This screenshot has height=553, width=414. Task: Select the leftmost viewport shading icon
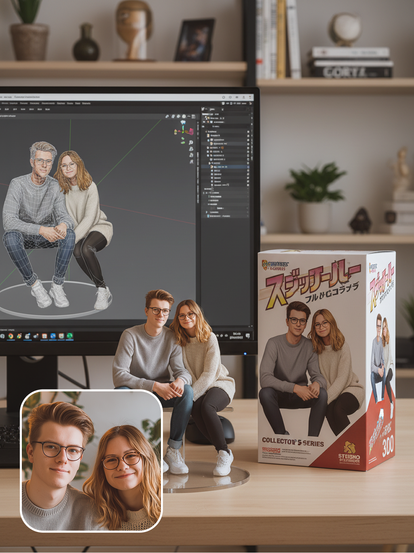pyautogui.click(x=167, y=117)
